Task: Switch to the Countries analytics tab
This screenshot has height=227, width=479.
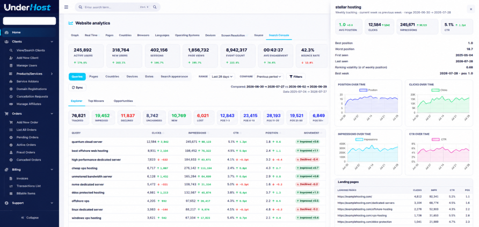Action: click(x=125, y=35)
